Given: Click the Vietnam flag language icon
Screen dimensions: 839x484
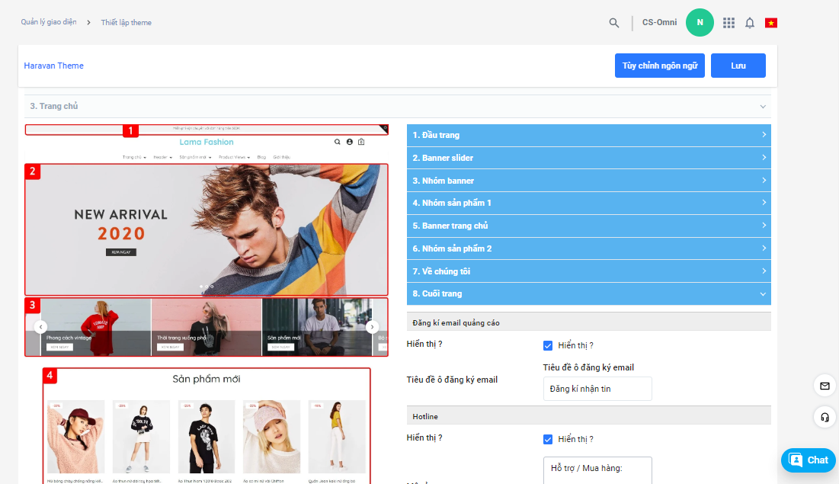Looking at the screenshot, I should tap(771, 23).
